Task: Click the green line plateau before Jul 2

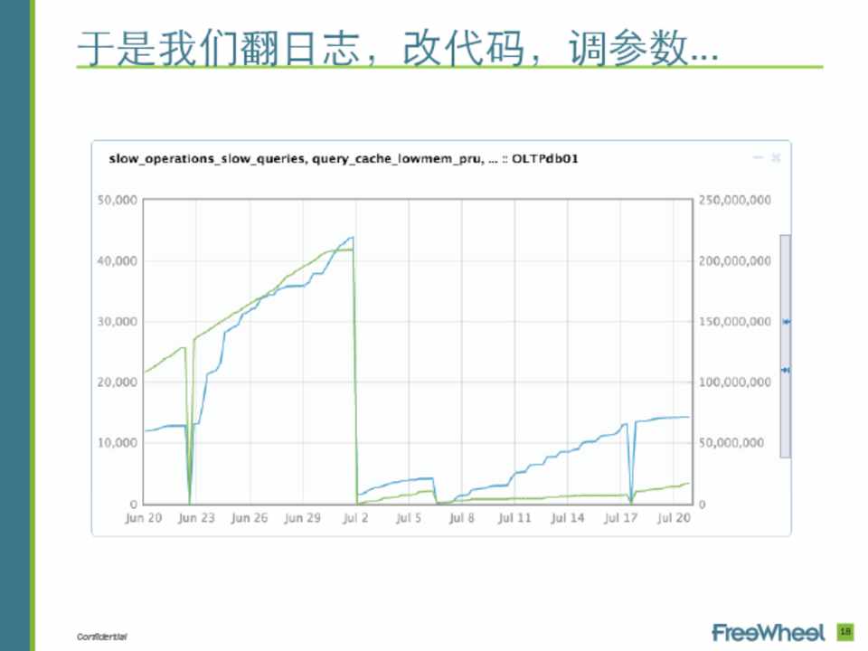Action: [x=339, y=250]
